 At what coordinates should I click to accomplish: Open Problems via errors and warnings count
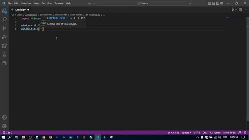(x=7, y=133)
